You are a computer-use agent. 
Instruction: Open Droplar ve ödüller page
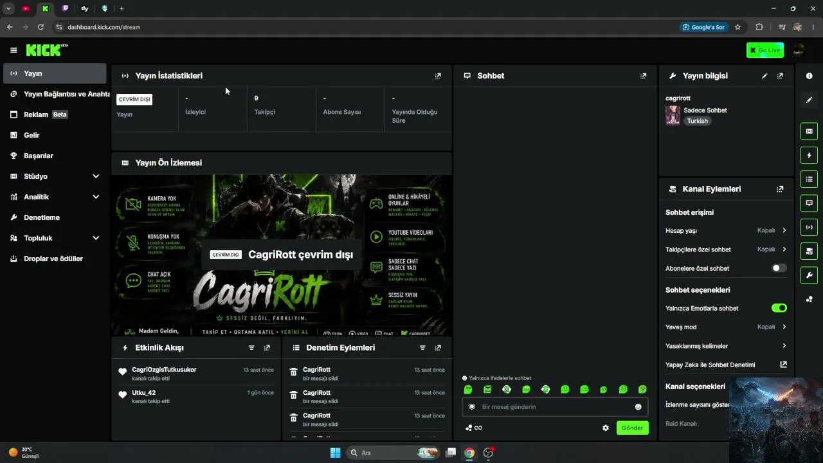(x=55, y=259)
